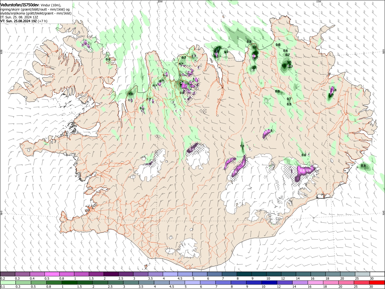Click the light purple swatch labeled 14 in the bottom legend row
The width and height of the screenshot is (385, 289).
tap(300, 282)
